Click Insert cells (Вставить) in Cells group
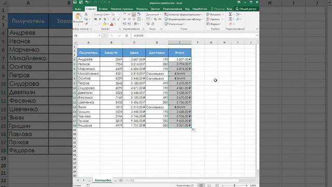 point(215,15)
